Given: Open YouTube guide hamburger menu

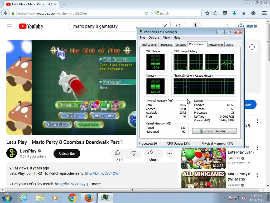Looking at the screenshot, I should point(9,26).
